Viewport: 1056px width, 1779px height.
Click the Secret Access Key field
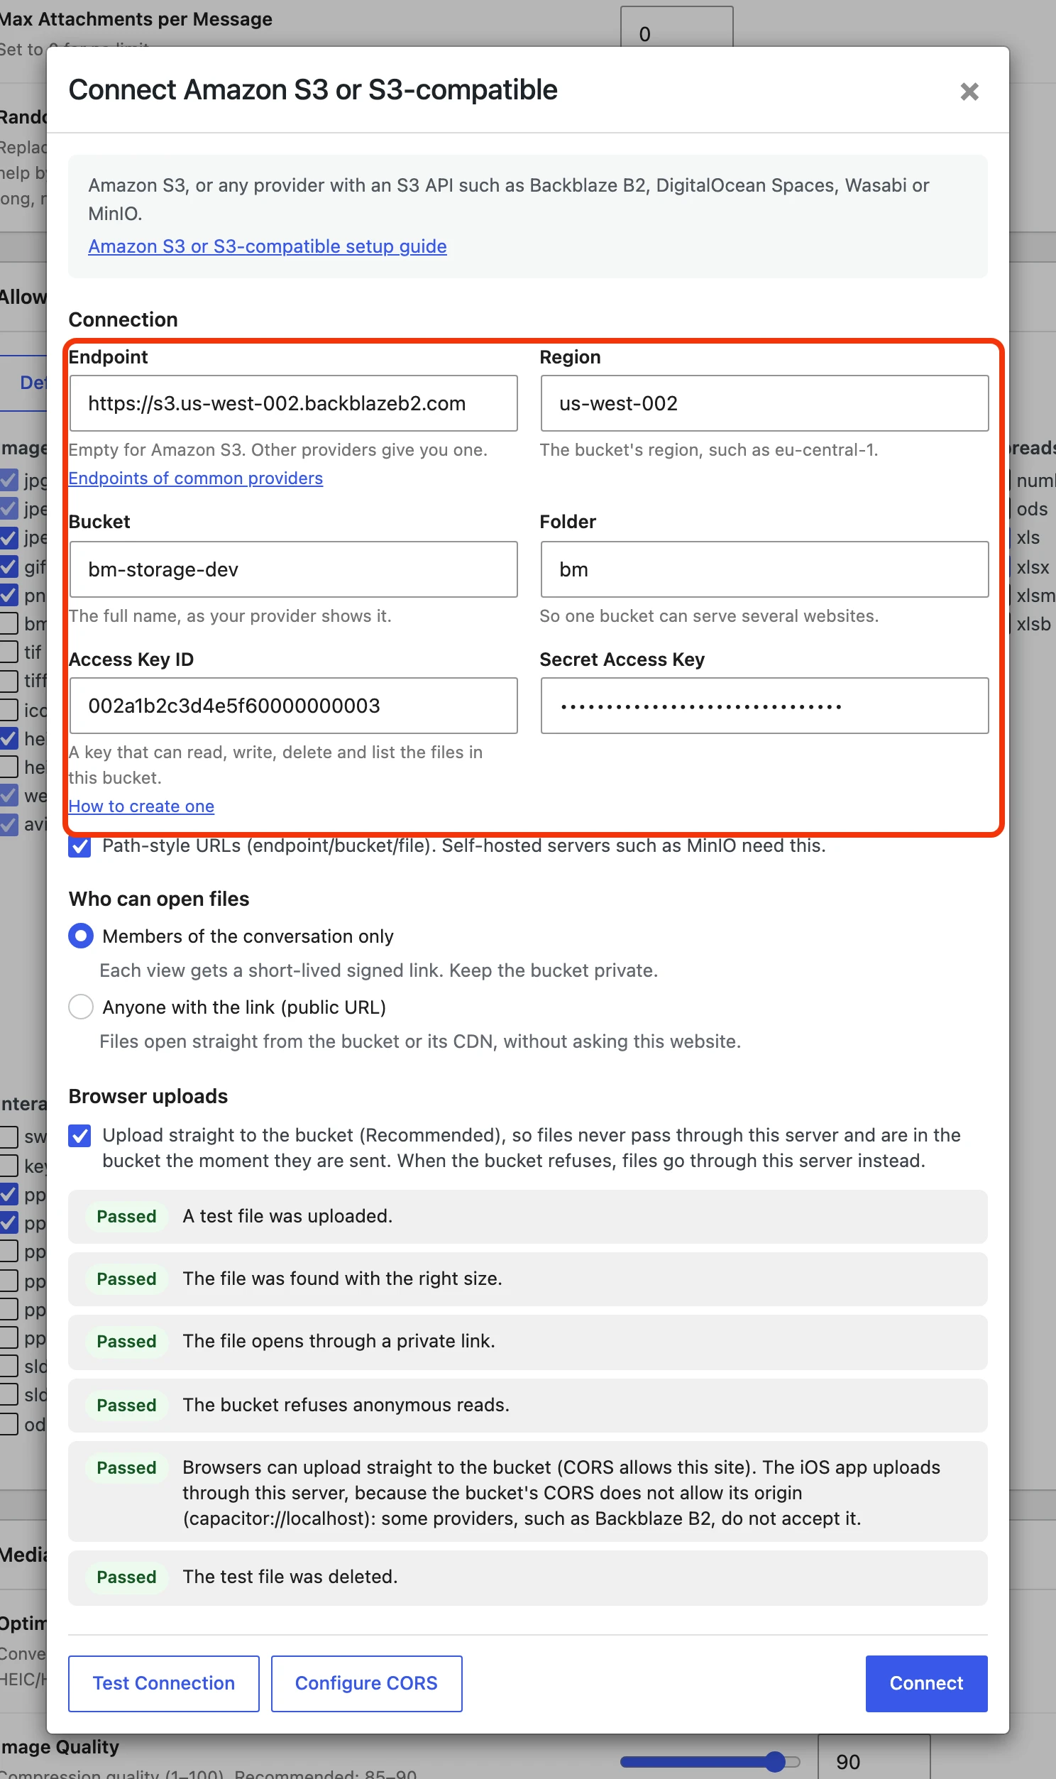point(764,705)
